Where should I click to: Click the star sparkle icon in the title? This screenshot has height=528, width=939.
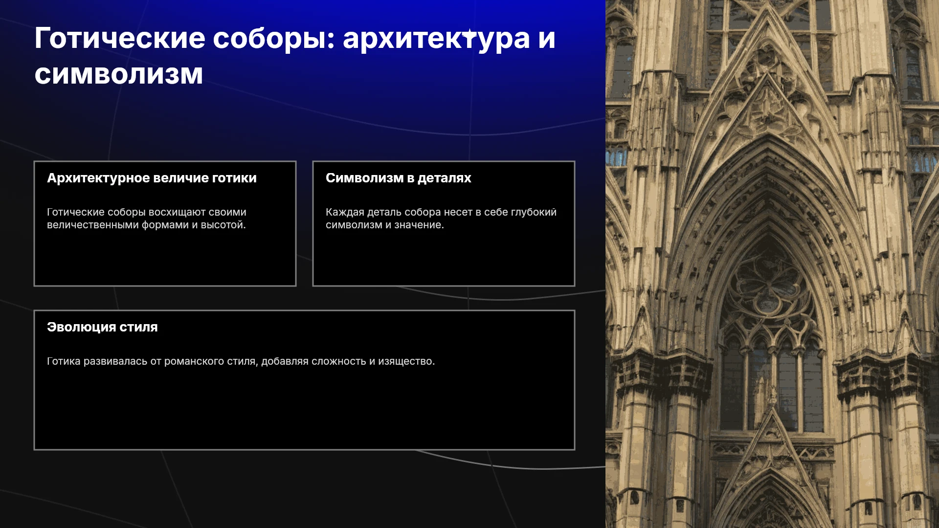pos(469,34)
